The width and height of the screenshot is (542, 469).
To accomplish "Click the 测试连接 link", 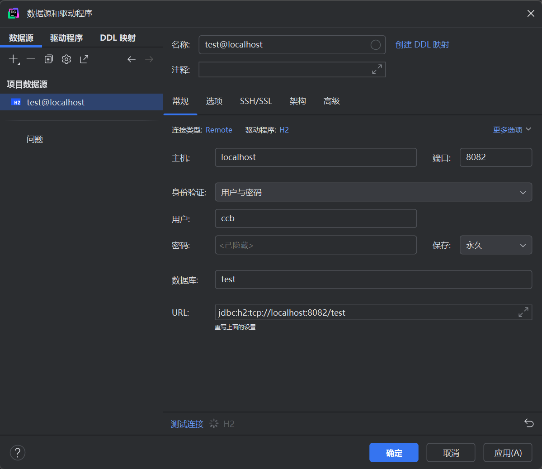I will (187, 424).
